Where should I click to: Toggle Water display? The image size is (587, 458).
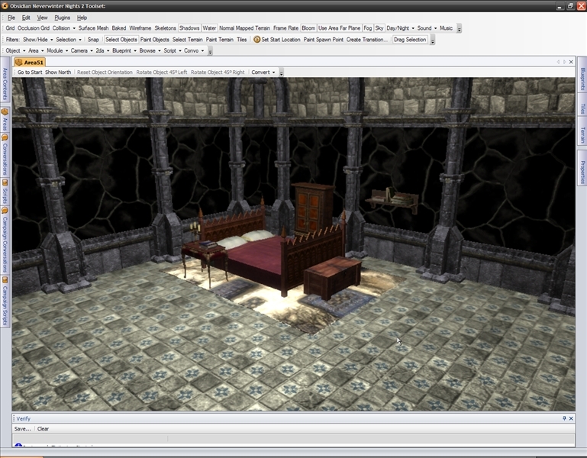[209, 28]
